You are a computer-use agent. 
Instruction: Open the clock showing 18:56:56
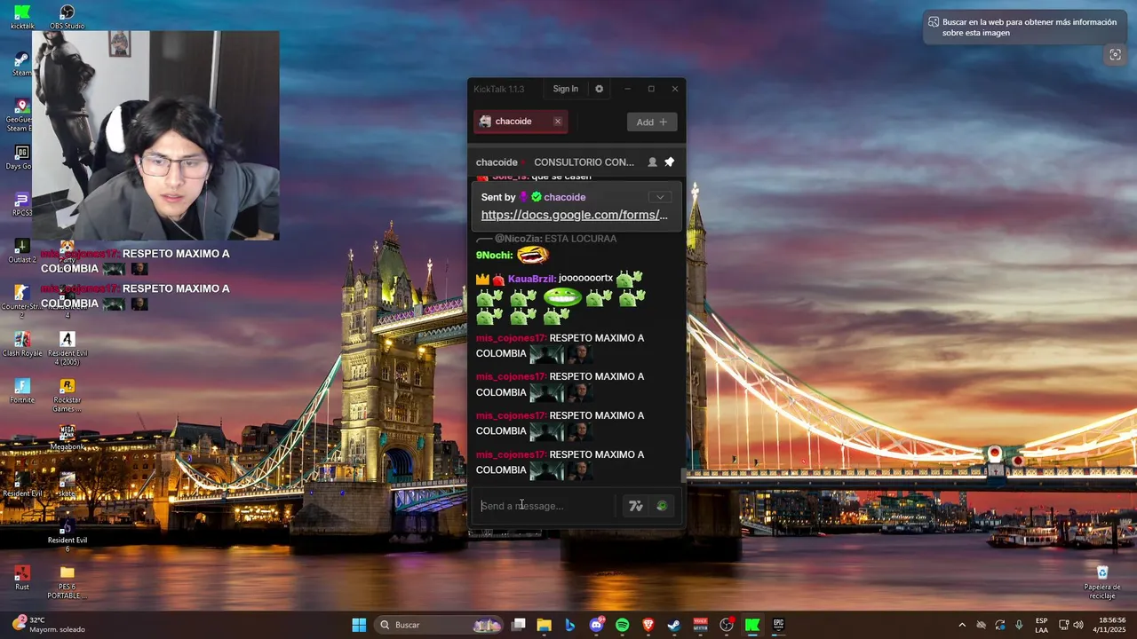point(1111,625)
